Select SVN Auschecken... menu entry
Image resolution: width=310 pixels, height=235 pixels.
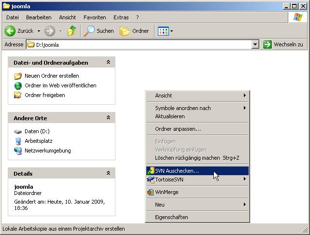tap(197, 171)
